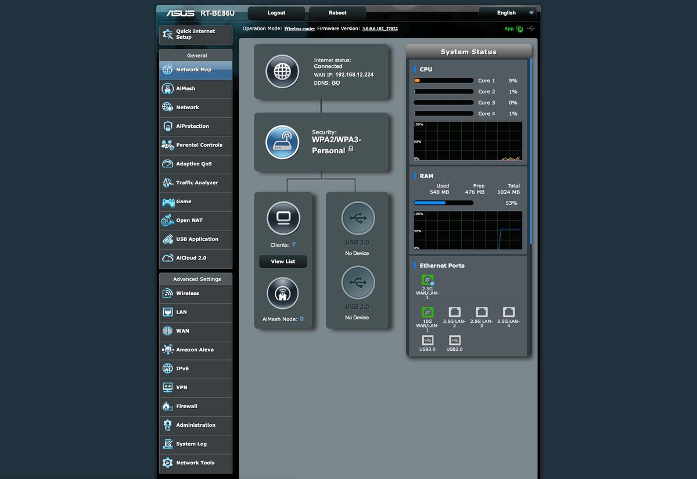Open Quick Internet Setup
This screenshot has height=479, width=697.
click(x=196, y=34)
